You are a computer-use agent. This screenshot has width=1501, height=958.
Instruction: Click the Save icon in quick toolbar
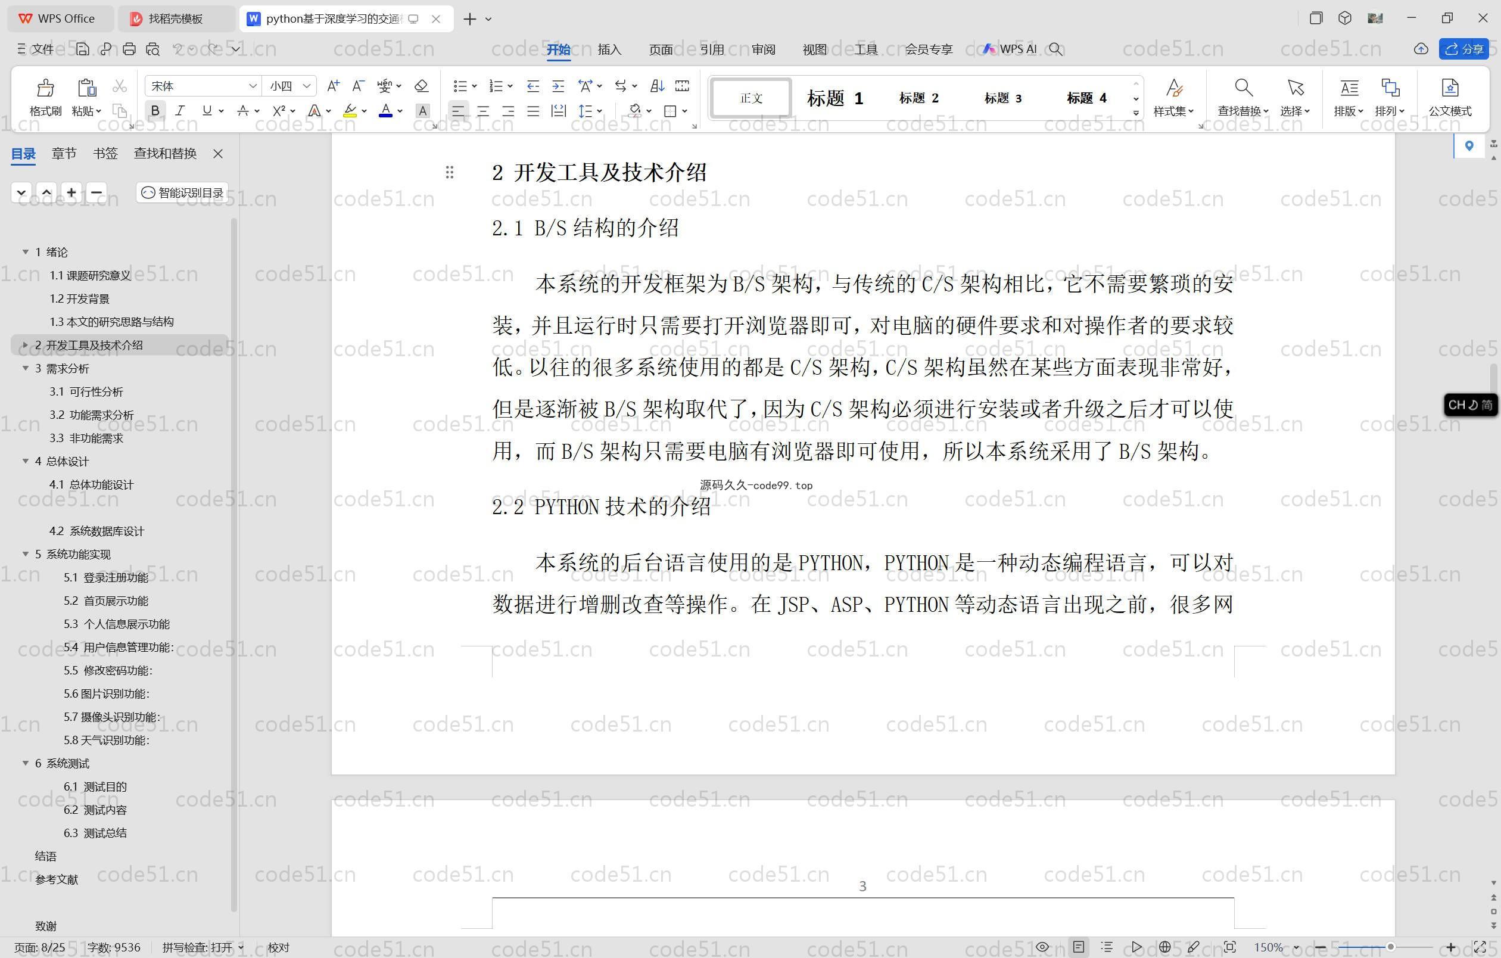click(x=82, y=49)
